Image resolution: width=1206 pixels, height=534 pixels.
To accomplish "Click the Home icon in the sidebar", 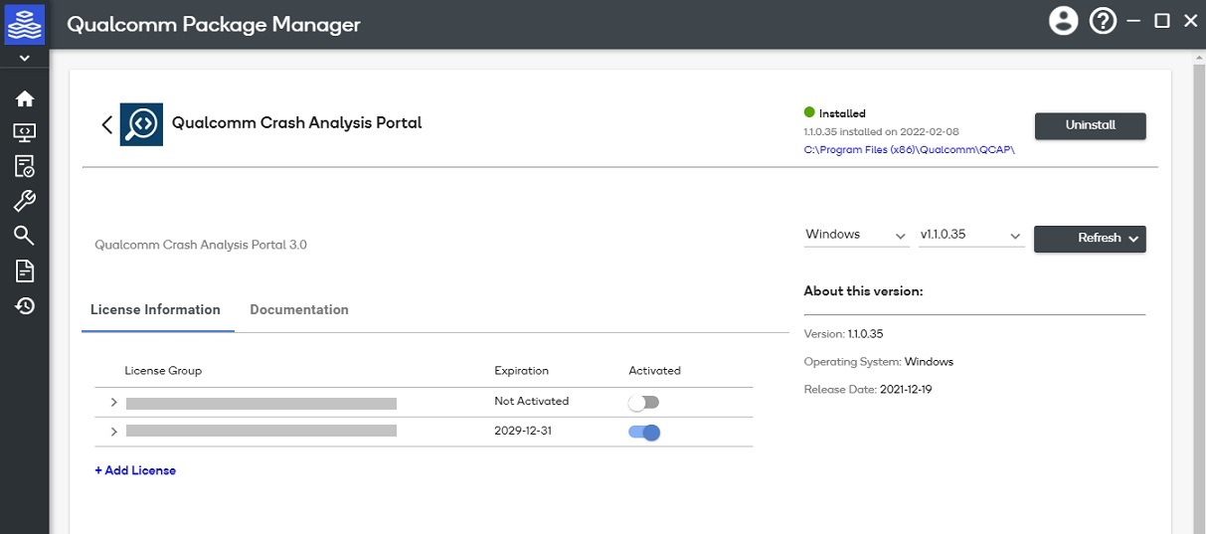I will coord(24,98).
